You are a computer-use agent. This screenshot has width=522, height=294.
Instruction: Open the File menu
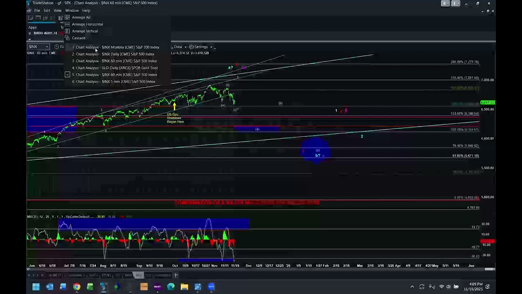click(37, 10)
